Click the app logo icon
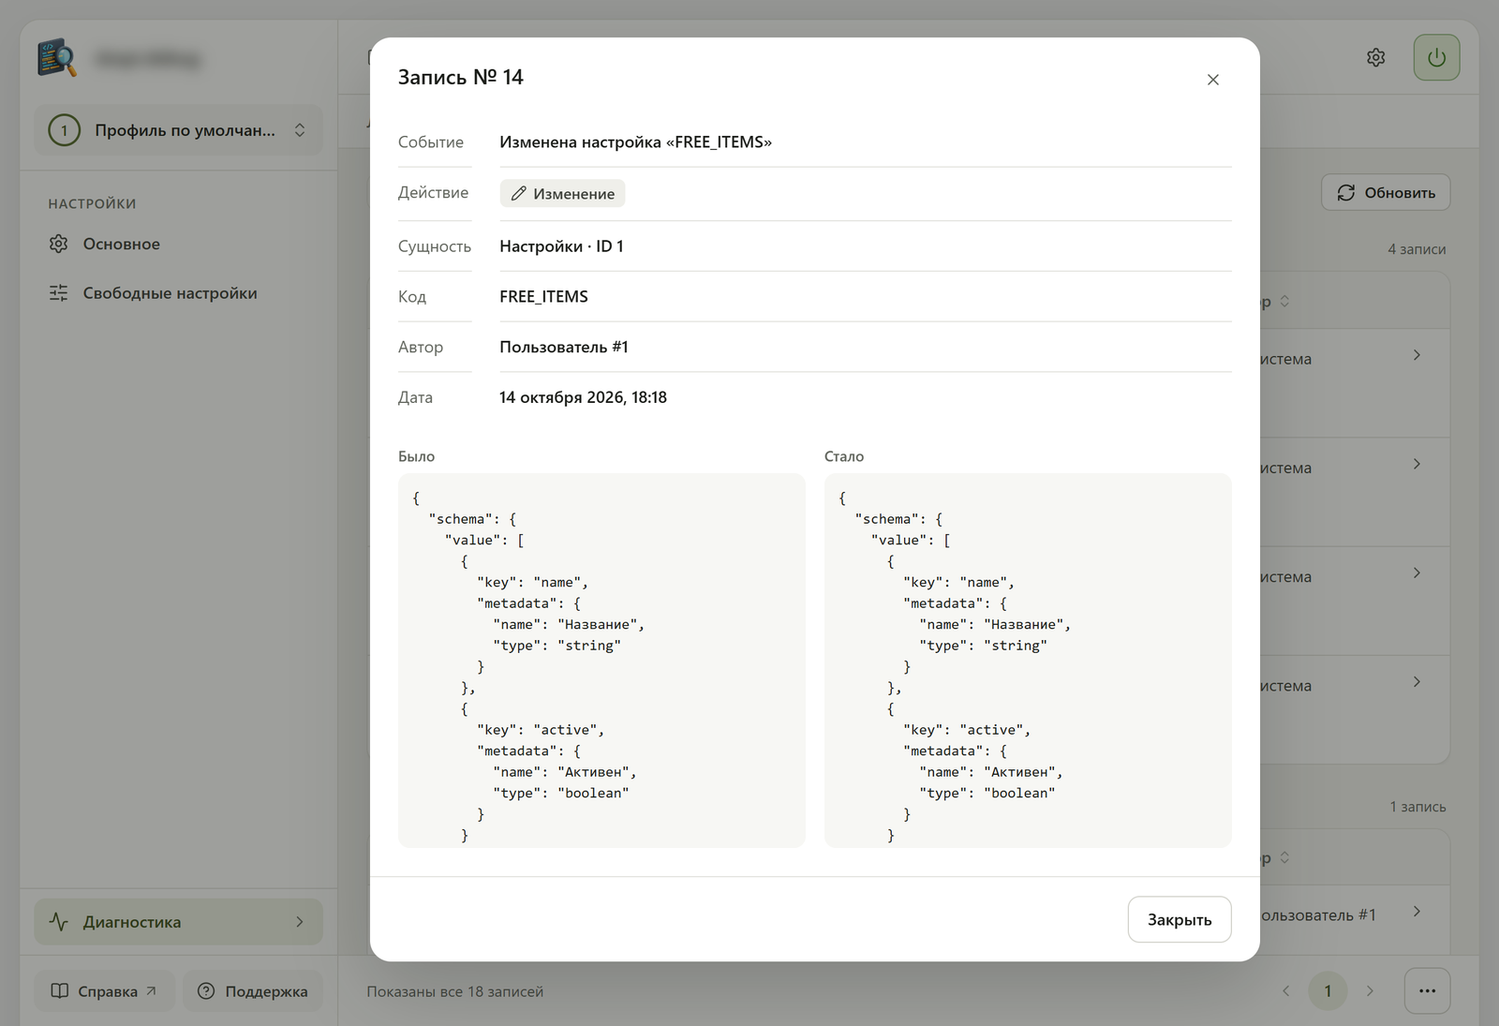Image resolution: width=1499 pixels, height=1026 pixels. (57, 57)
